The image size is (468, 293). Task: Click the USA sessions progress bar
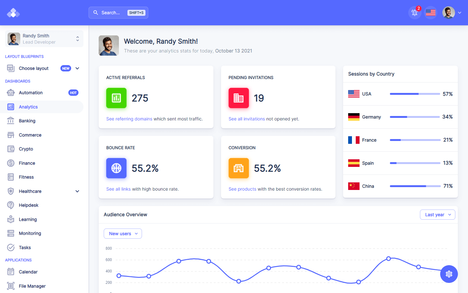coord(415,94)
